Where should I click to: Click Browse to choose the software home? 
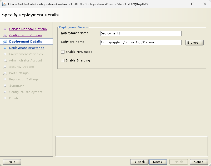click(x=194, y=43)
